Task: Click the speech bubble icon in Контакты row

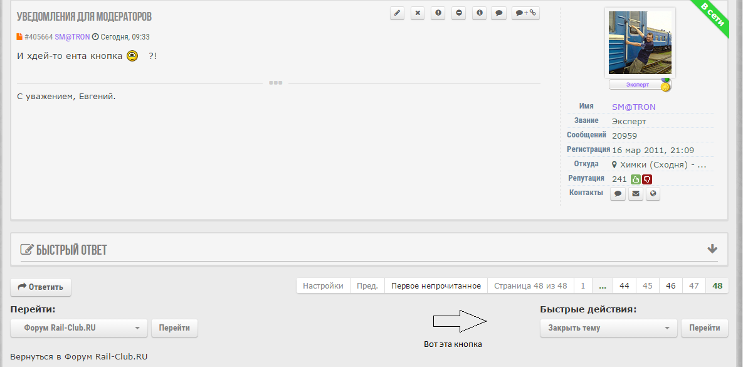Action: click(x=618, y=194)
